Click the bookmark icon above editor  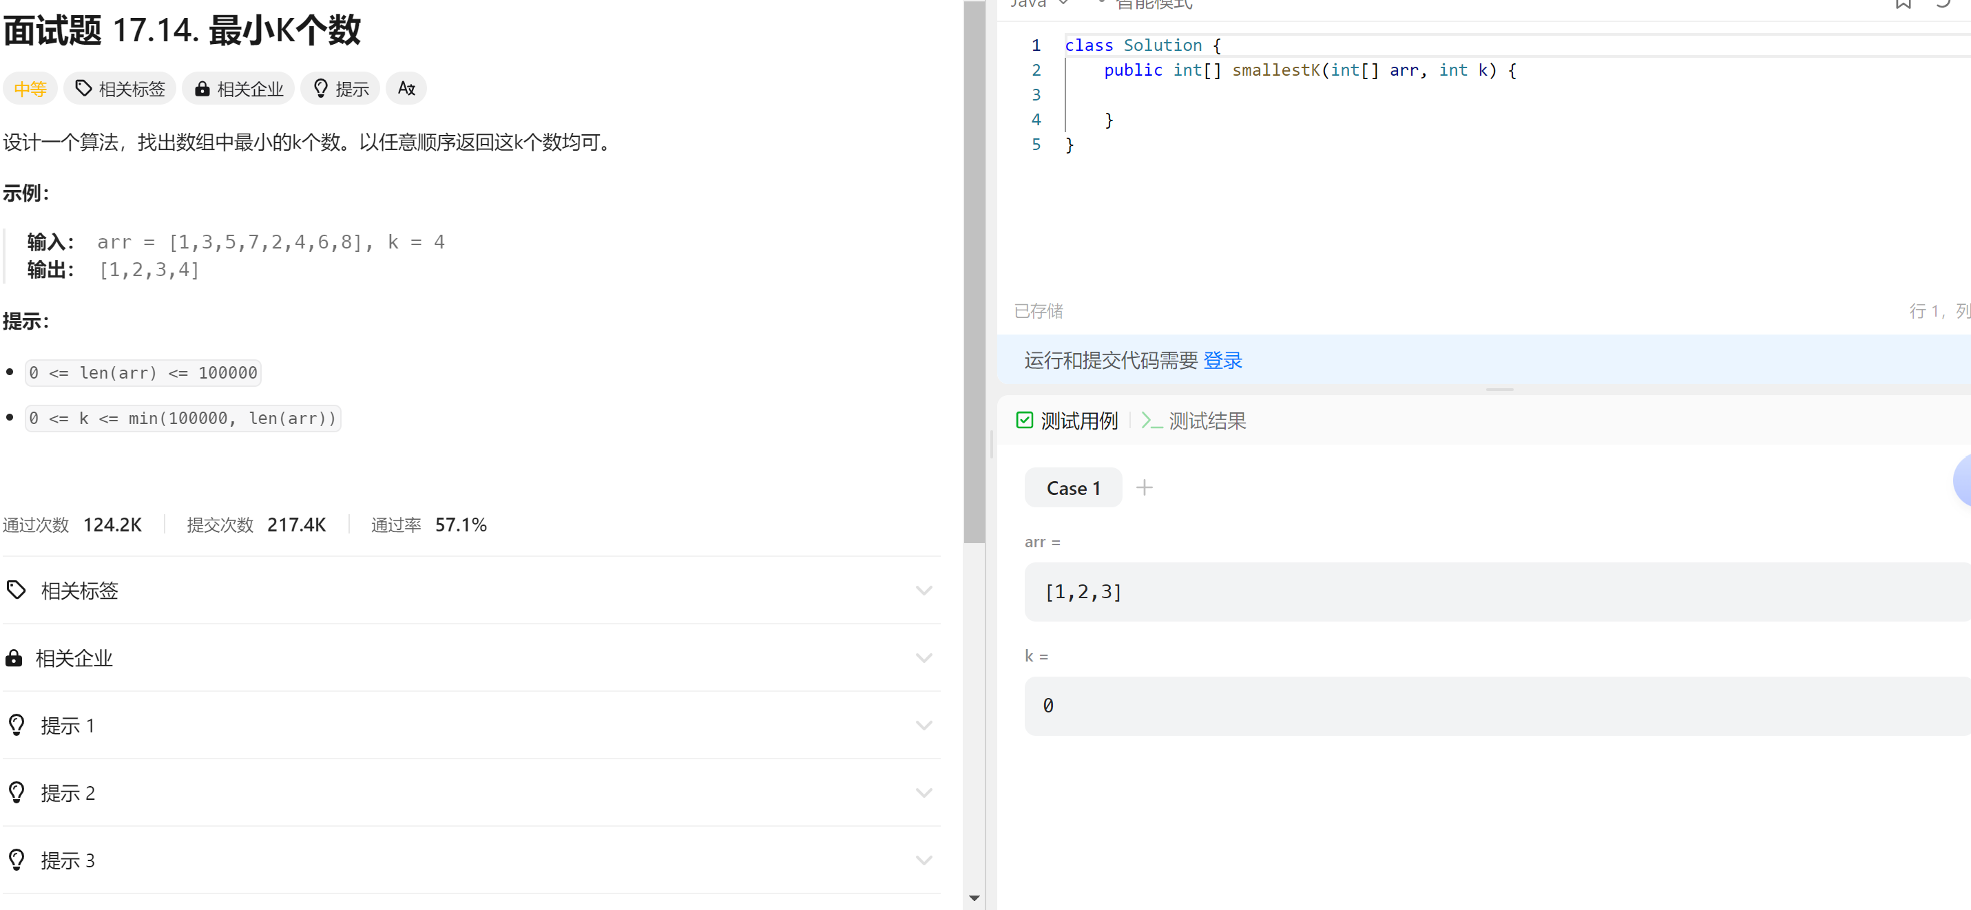point(1903,4)
